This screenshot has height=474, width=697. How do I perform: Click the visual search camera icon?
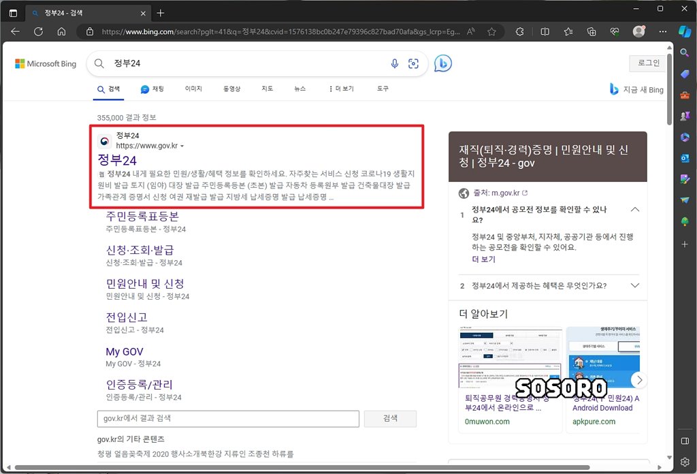click(x=413, y=63)
